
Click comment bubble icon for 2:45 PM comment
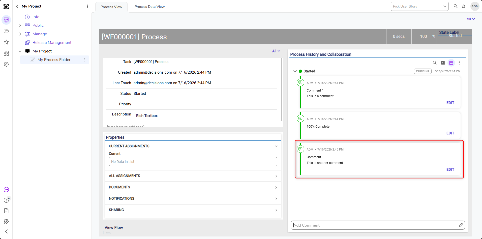tap(300, 149)
